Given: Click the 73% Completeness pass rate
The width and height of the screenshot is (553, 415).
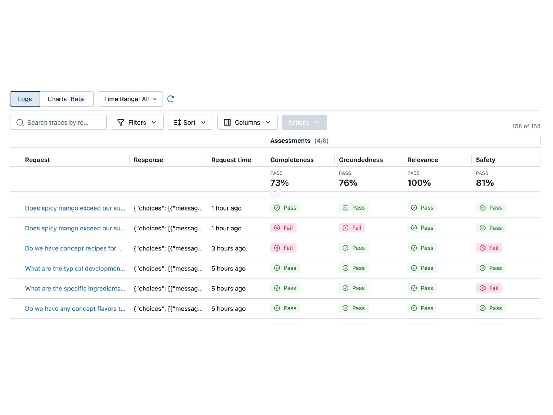Looking at the screenshot, I should (x=279, y=183).
